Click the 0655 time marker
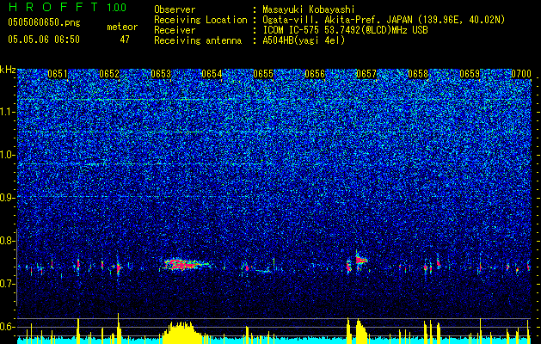Viewport: 541px width, 344px height. click(x=263, y=74)
